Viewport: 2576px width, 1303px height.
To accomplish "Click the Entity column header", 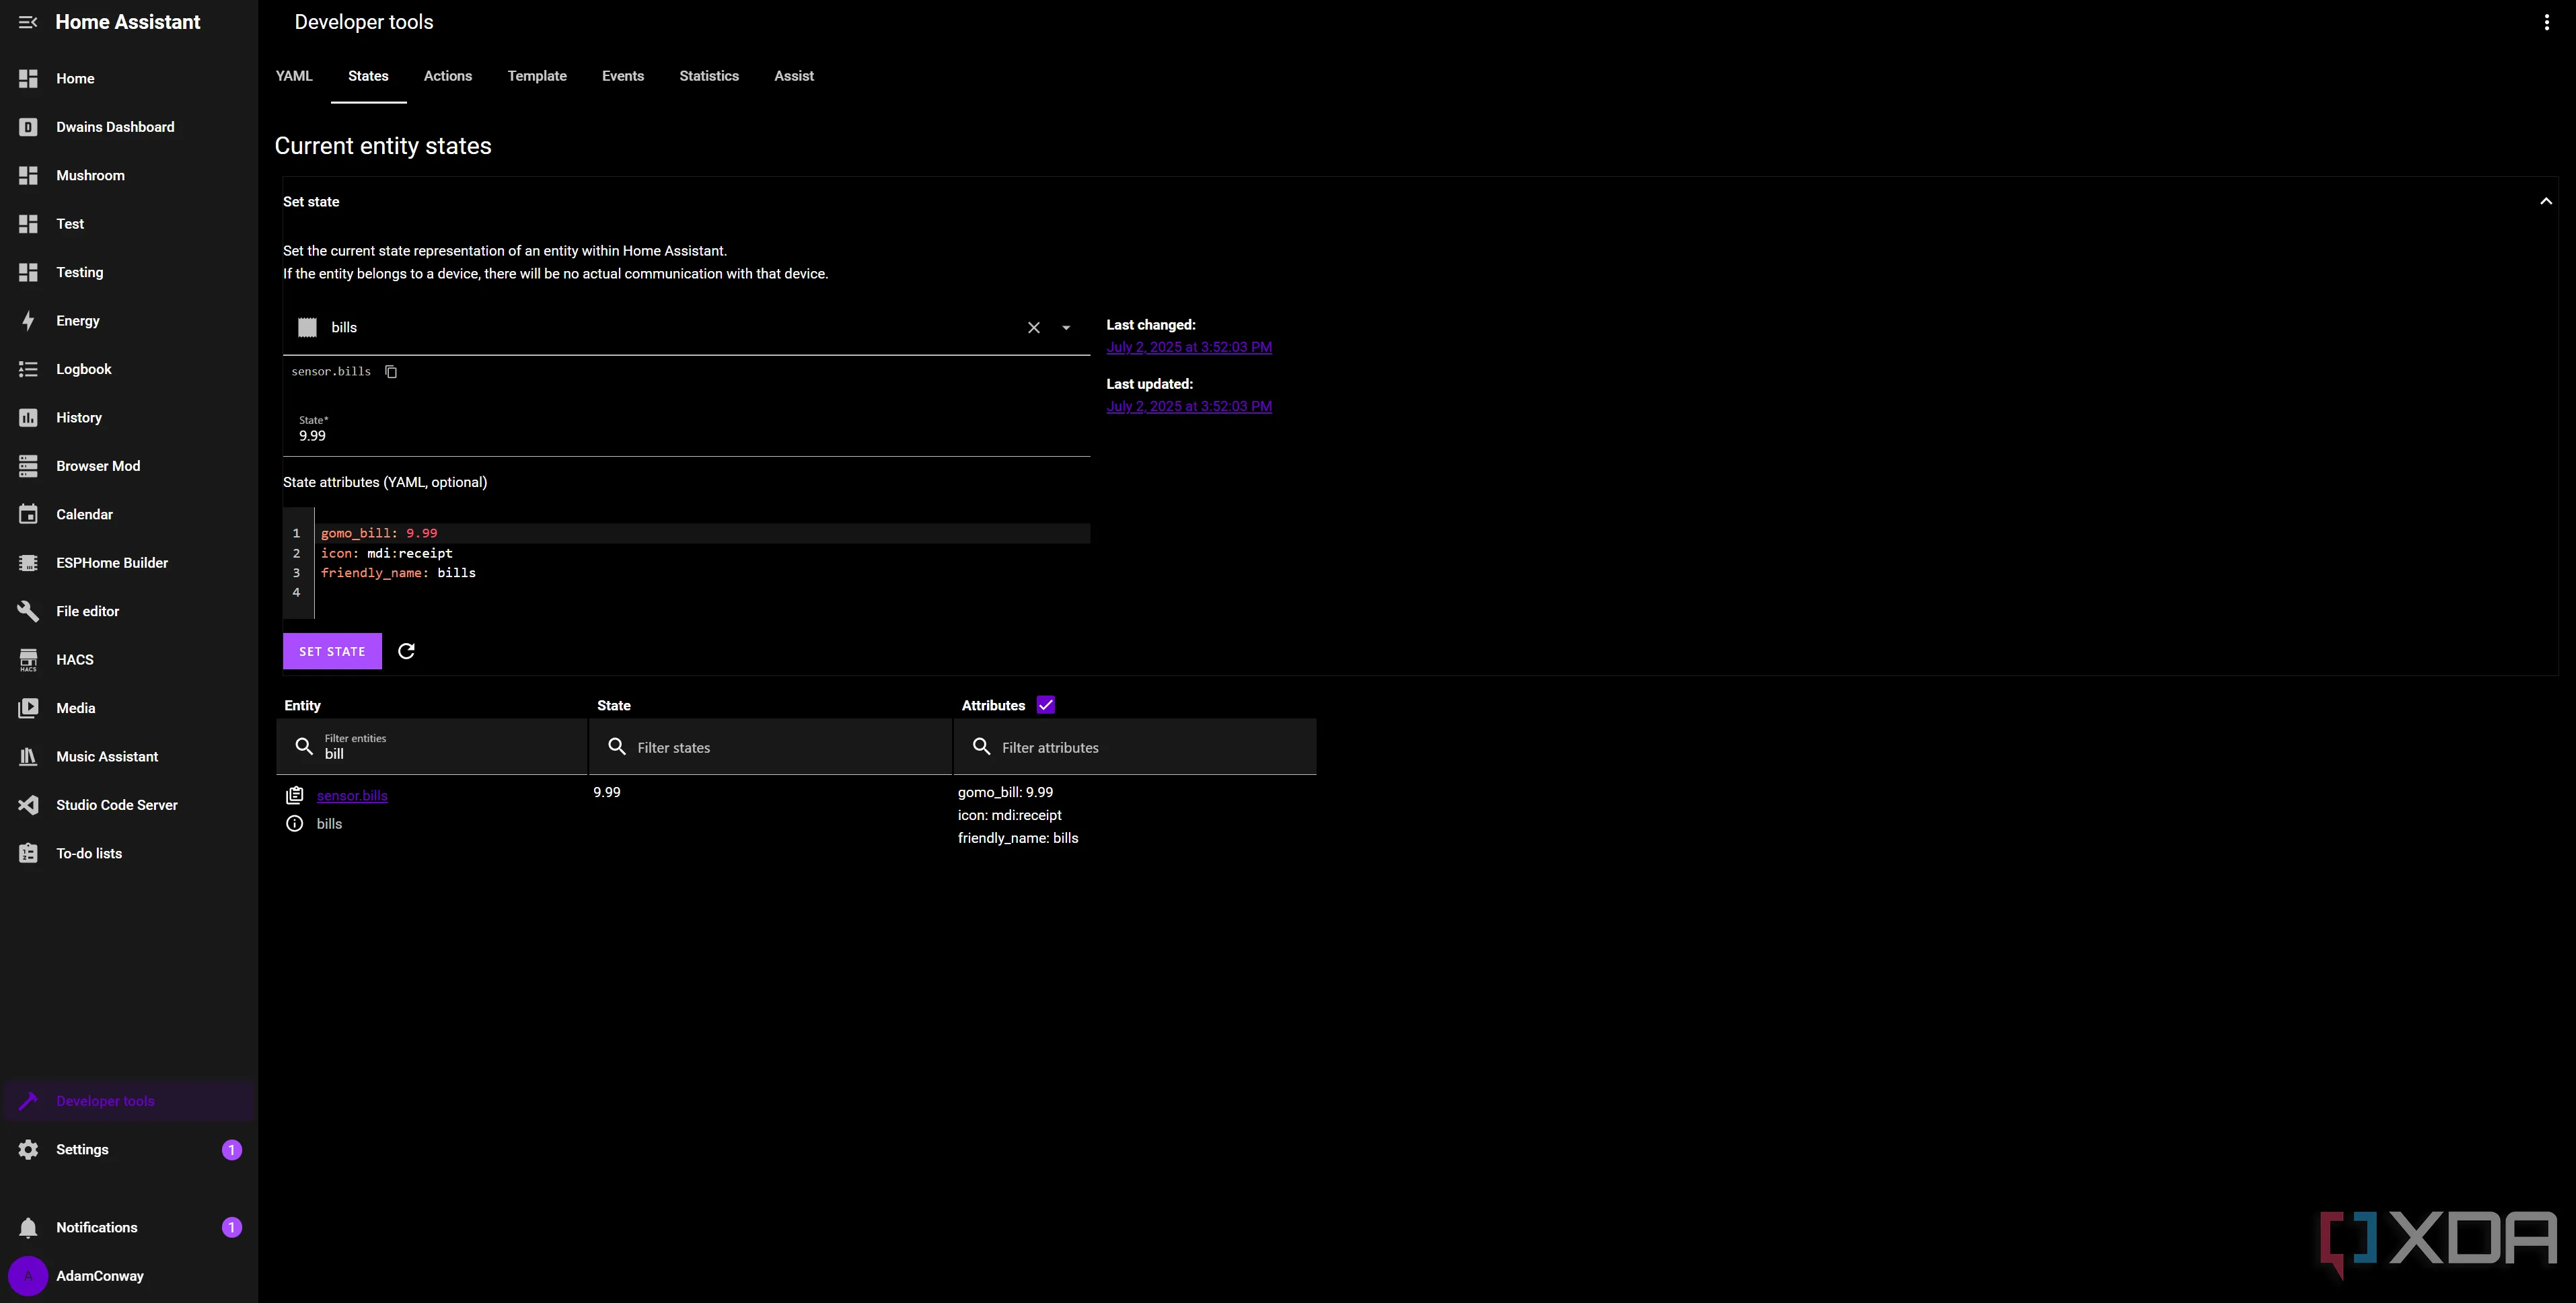I will click(302, 706).
